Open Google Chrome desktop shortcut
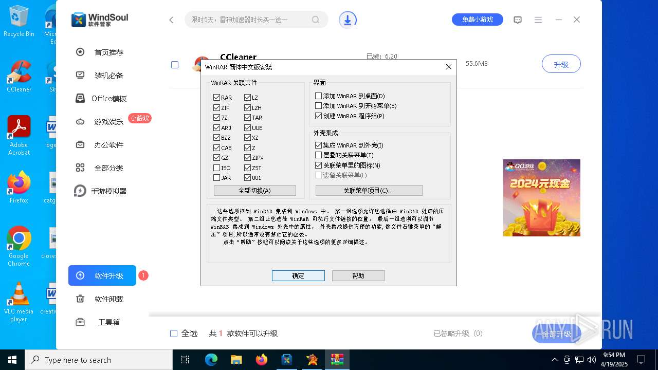Screen dimensions: 658x370 [19, 247]
